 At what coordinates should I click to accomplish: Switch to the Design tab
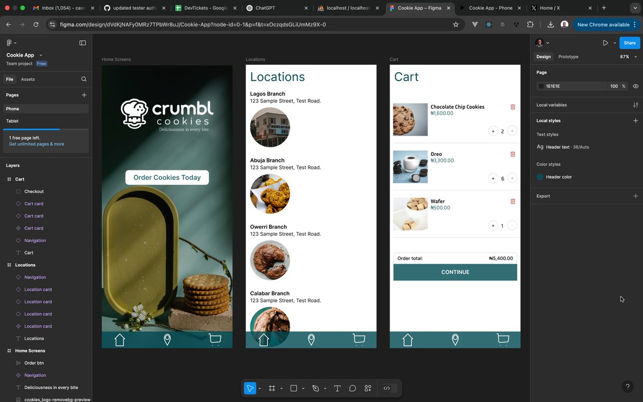point(543,57)
